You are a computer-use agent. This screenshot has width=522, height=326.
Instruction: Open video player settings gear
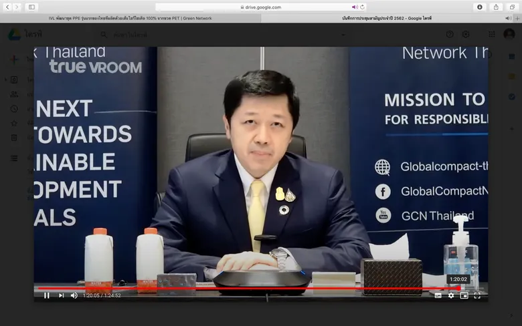pos(451,295)
